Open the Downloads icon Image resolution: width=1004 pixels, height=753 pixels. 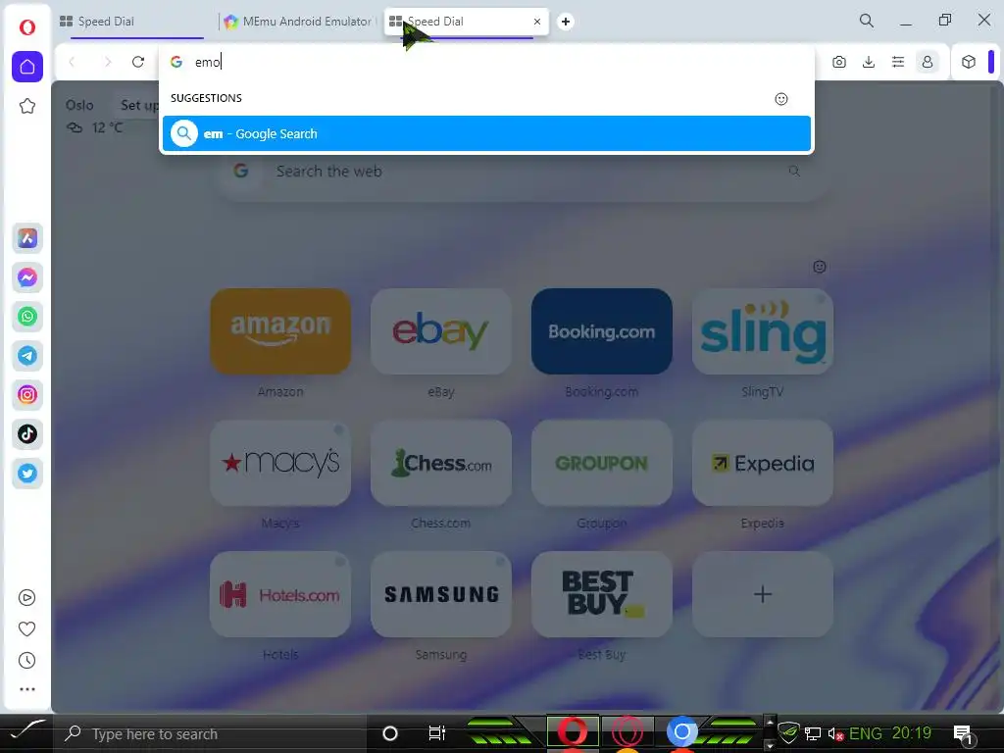click(x=869, y=62)
